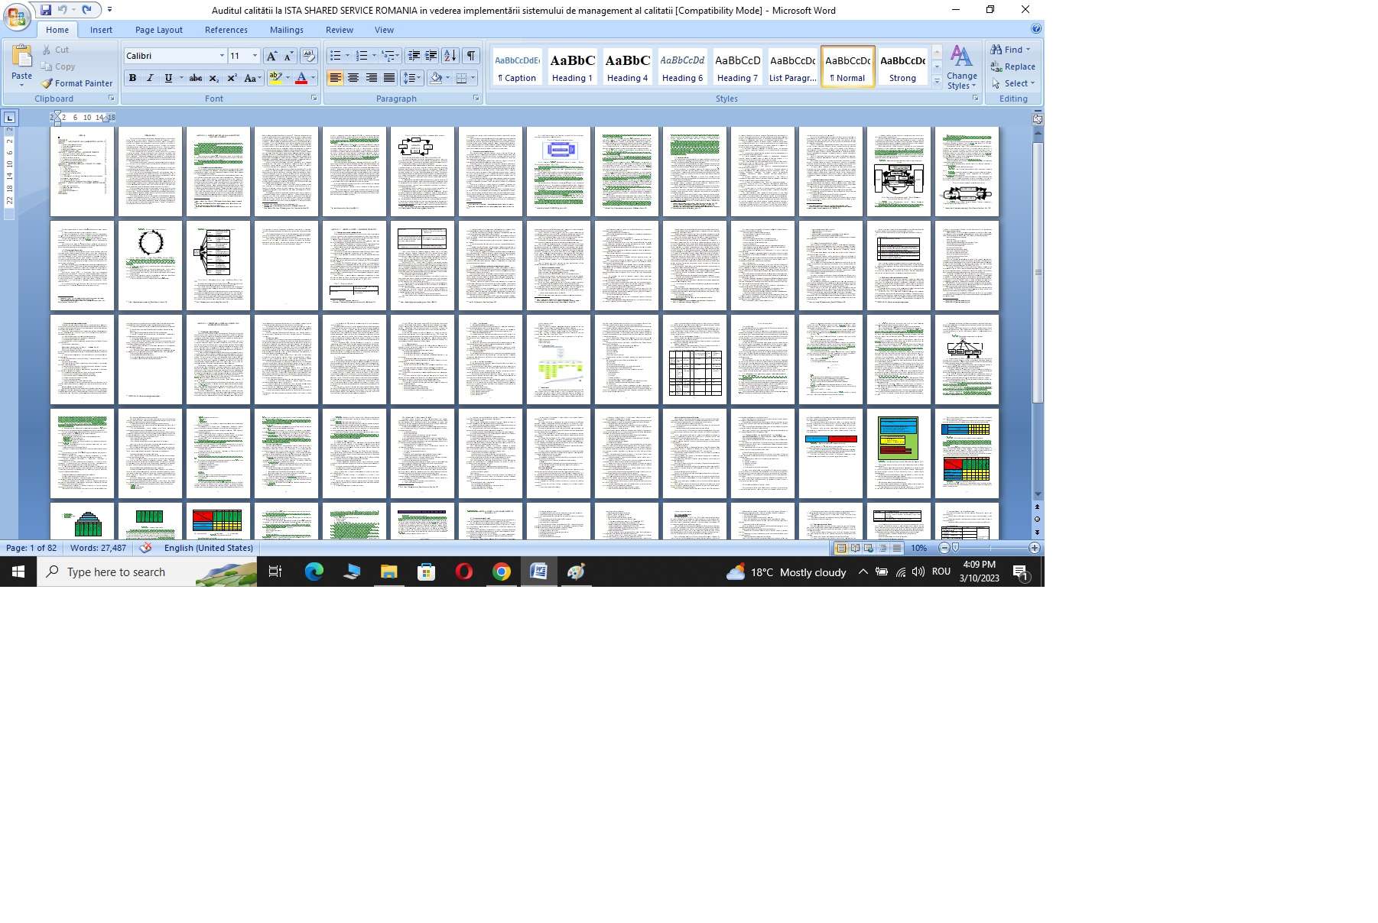Open the Calibri font name dropdown
Screen dimensions: 1378x923
point(222,56)
